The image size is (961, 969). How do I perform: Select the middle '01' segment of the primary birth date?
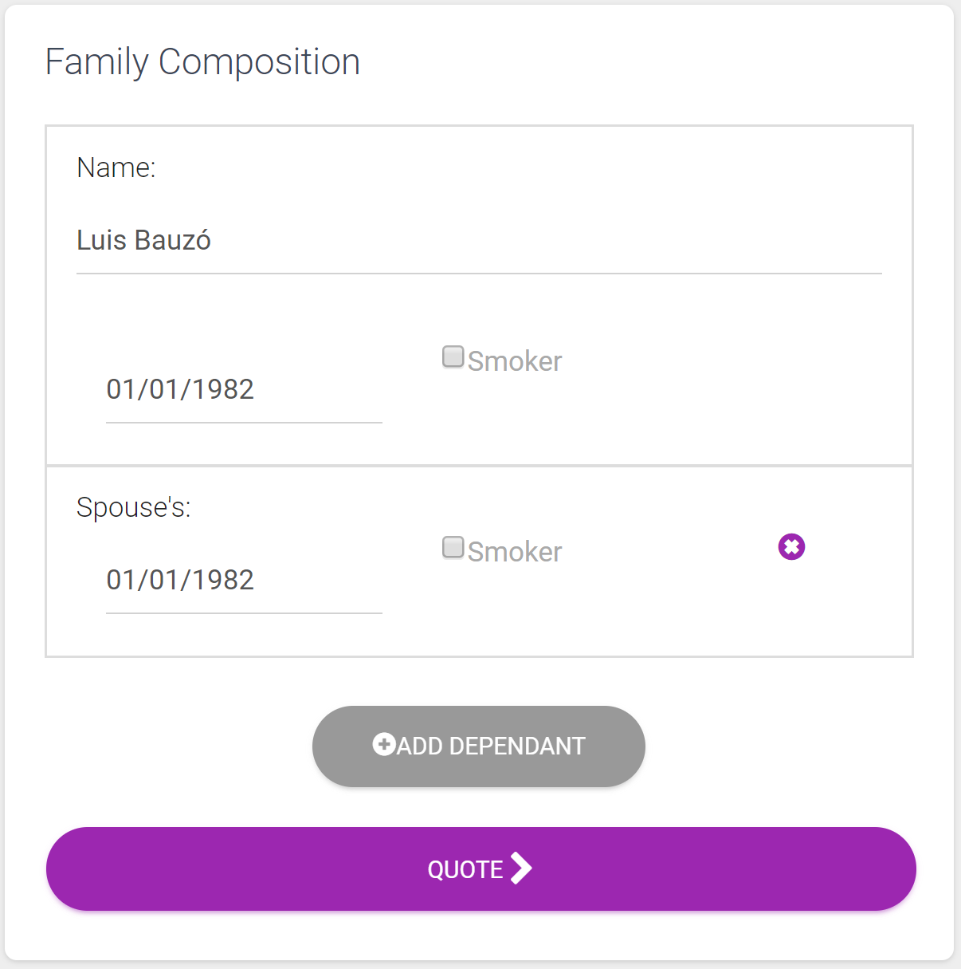coord(165,389)
